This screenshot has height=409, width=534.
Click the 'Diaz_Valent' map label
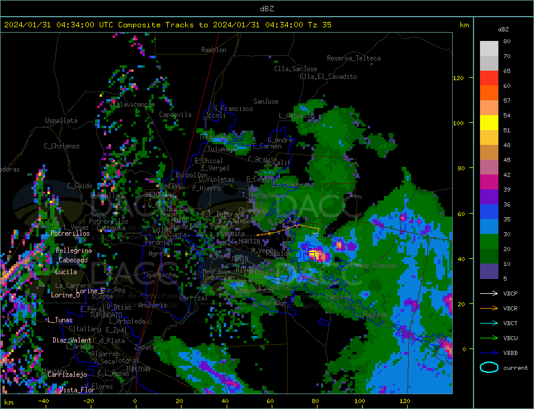pos(72,340)
